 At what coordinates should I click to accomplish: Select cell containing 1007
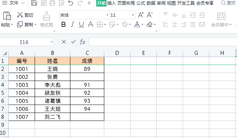click(x=22, y=117)
